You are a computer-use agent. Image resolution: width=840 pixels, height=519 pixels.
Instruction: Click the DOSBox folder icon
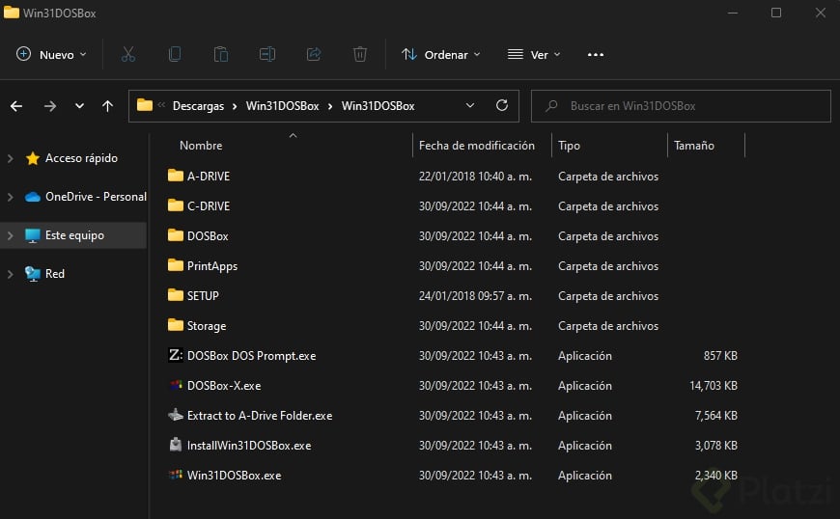pos(175,235)
